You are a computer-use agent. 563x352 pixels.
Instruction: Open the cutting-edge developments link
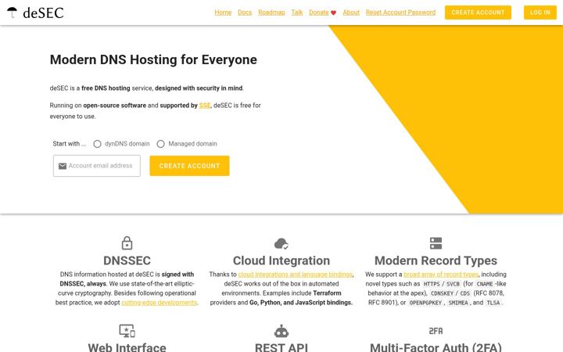pos(159,303)
